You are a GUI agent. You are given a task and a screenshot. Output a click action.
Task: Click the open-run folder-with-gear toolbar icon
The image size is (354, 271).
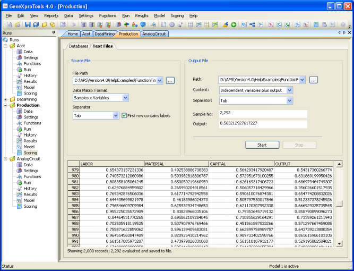point(18,24)
